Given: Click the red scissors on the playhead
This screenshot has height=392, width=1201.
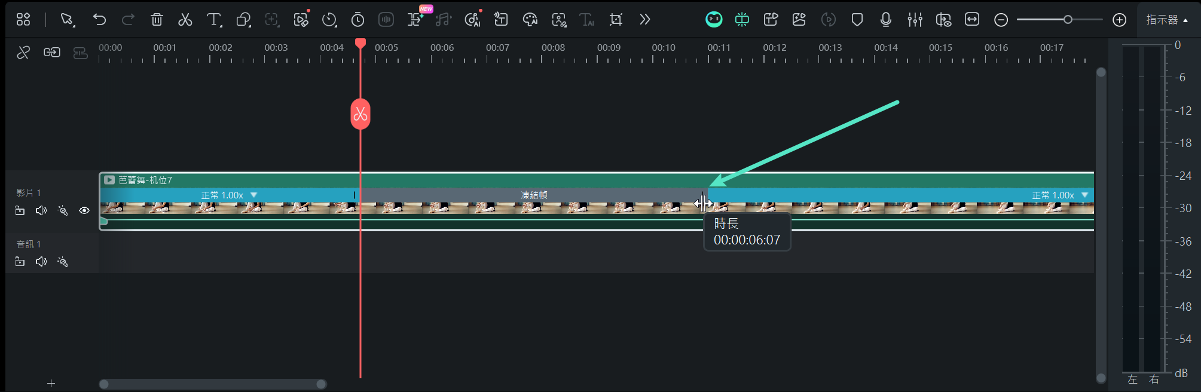Looking at the screenshot, I should pos(360,114).
